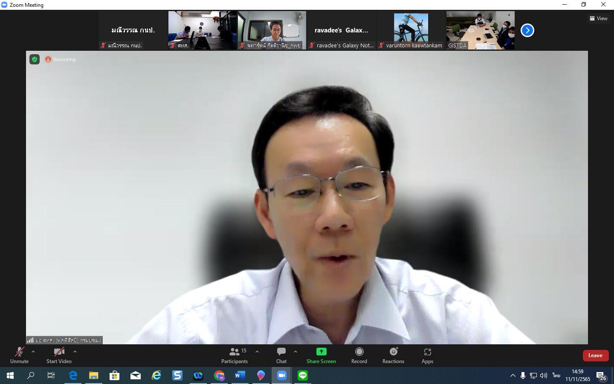Screen dimensions: 614x384
Task: Launch Microsoft Edge from taskbar
Action: coord(73,375)
